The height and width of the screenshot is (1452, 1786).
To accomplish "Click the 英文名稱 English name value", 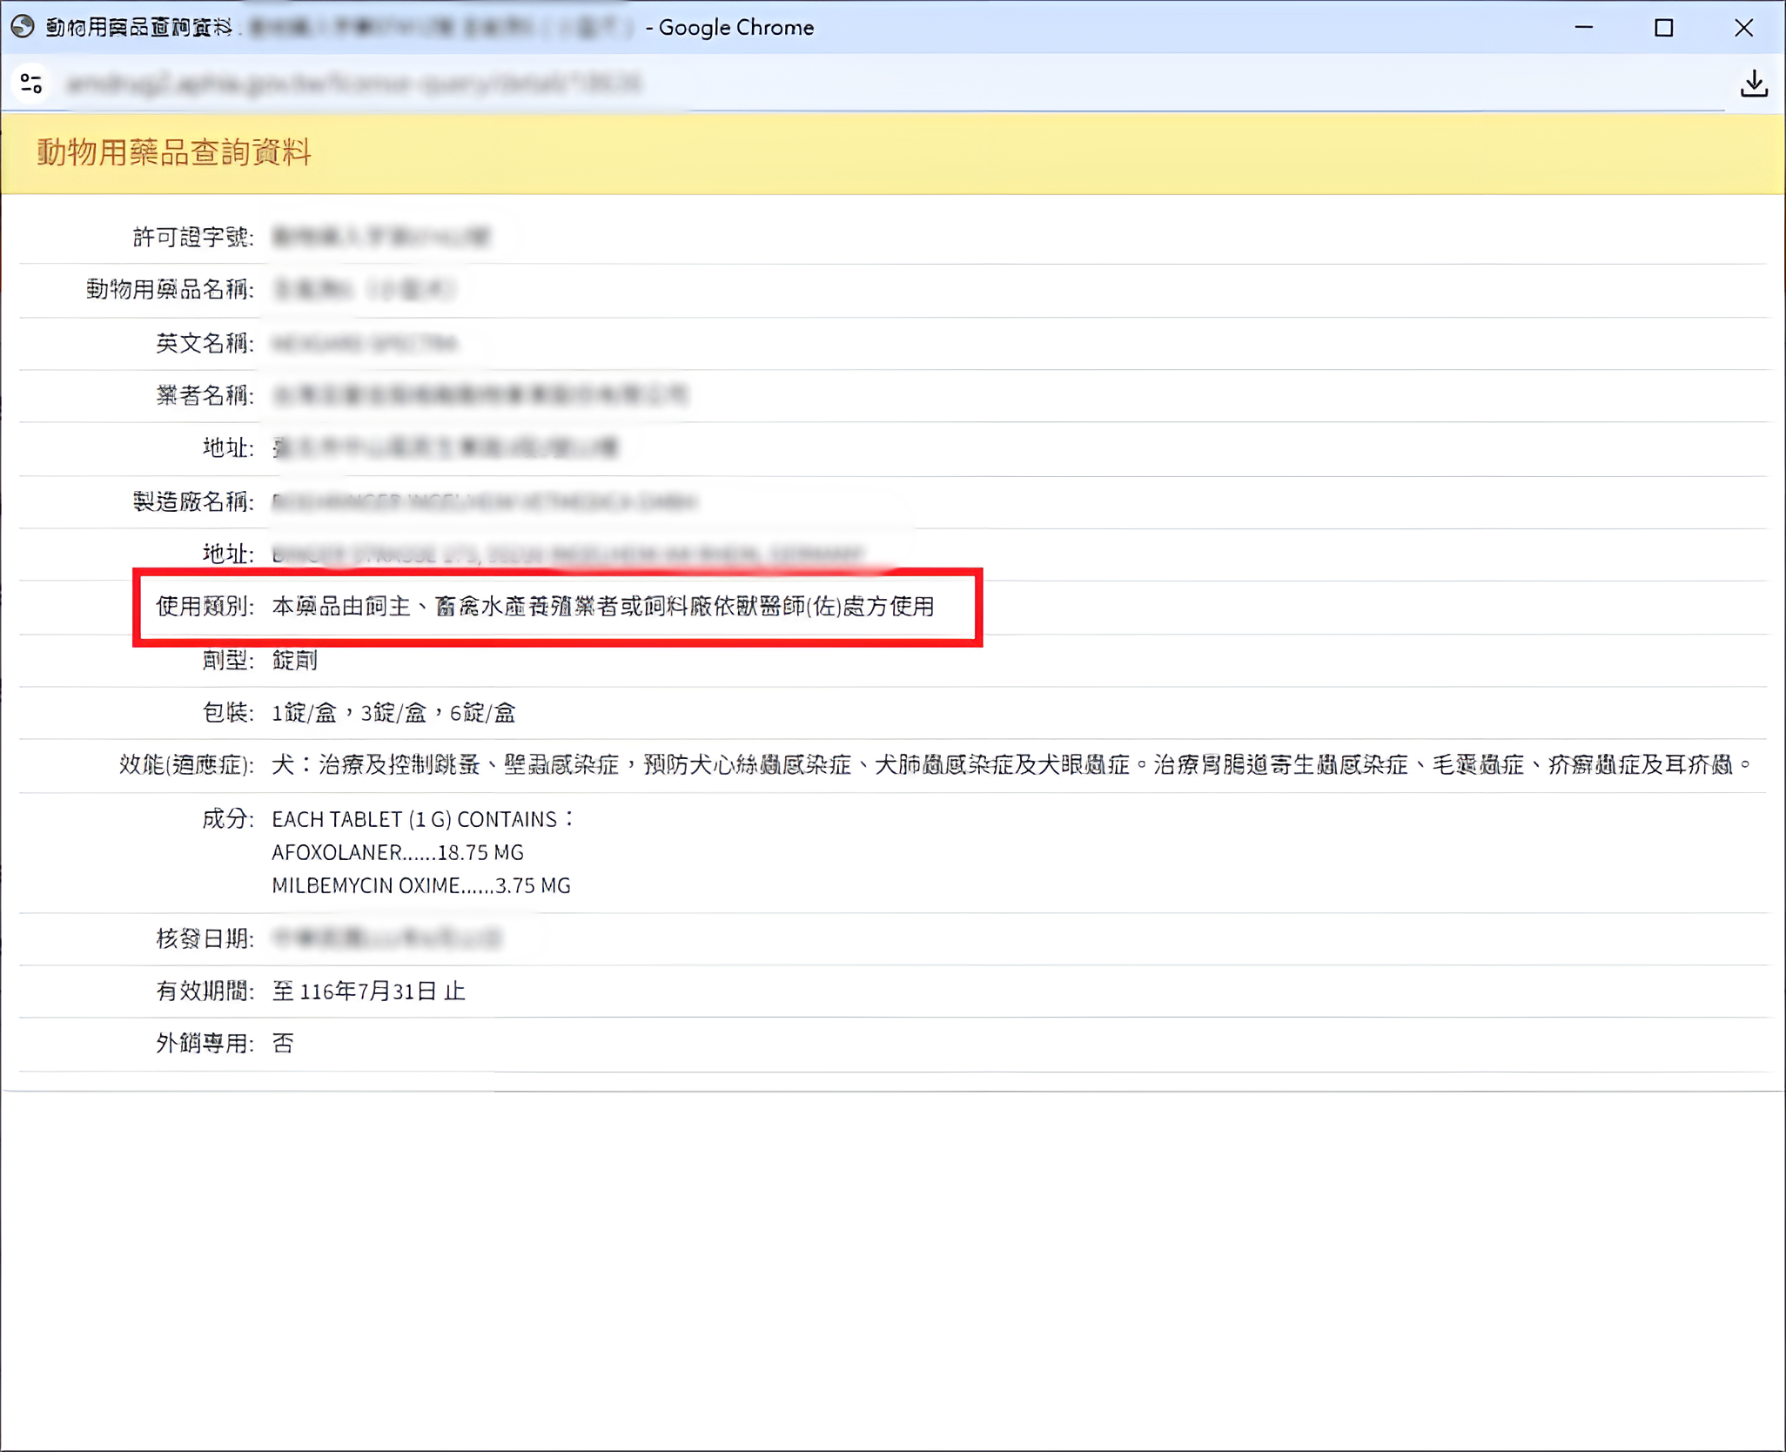I will (361, 343).
